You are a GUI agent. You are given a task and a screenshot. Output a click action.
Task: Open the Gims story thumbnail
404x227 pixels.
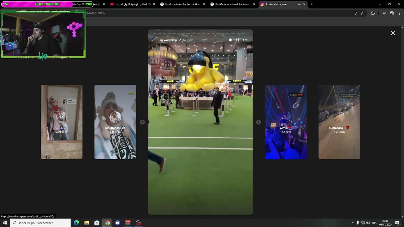[x=286, y=122]
